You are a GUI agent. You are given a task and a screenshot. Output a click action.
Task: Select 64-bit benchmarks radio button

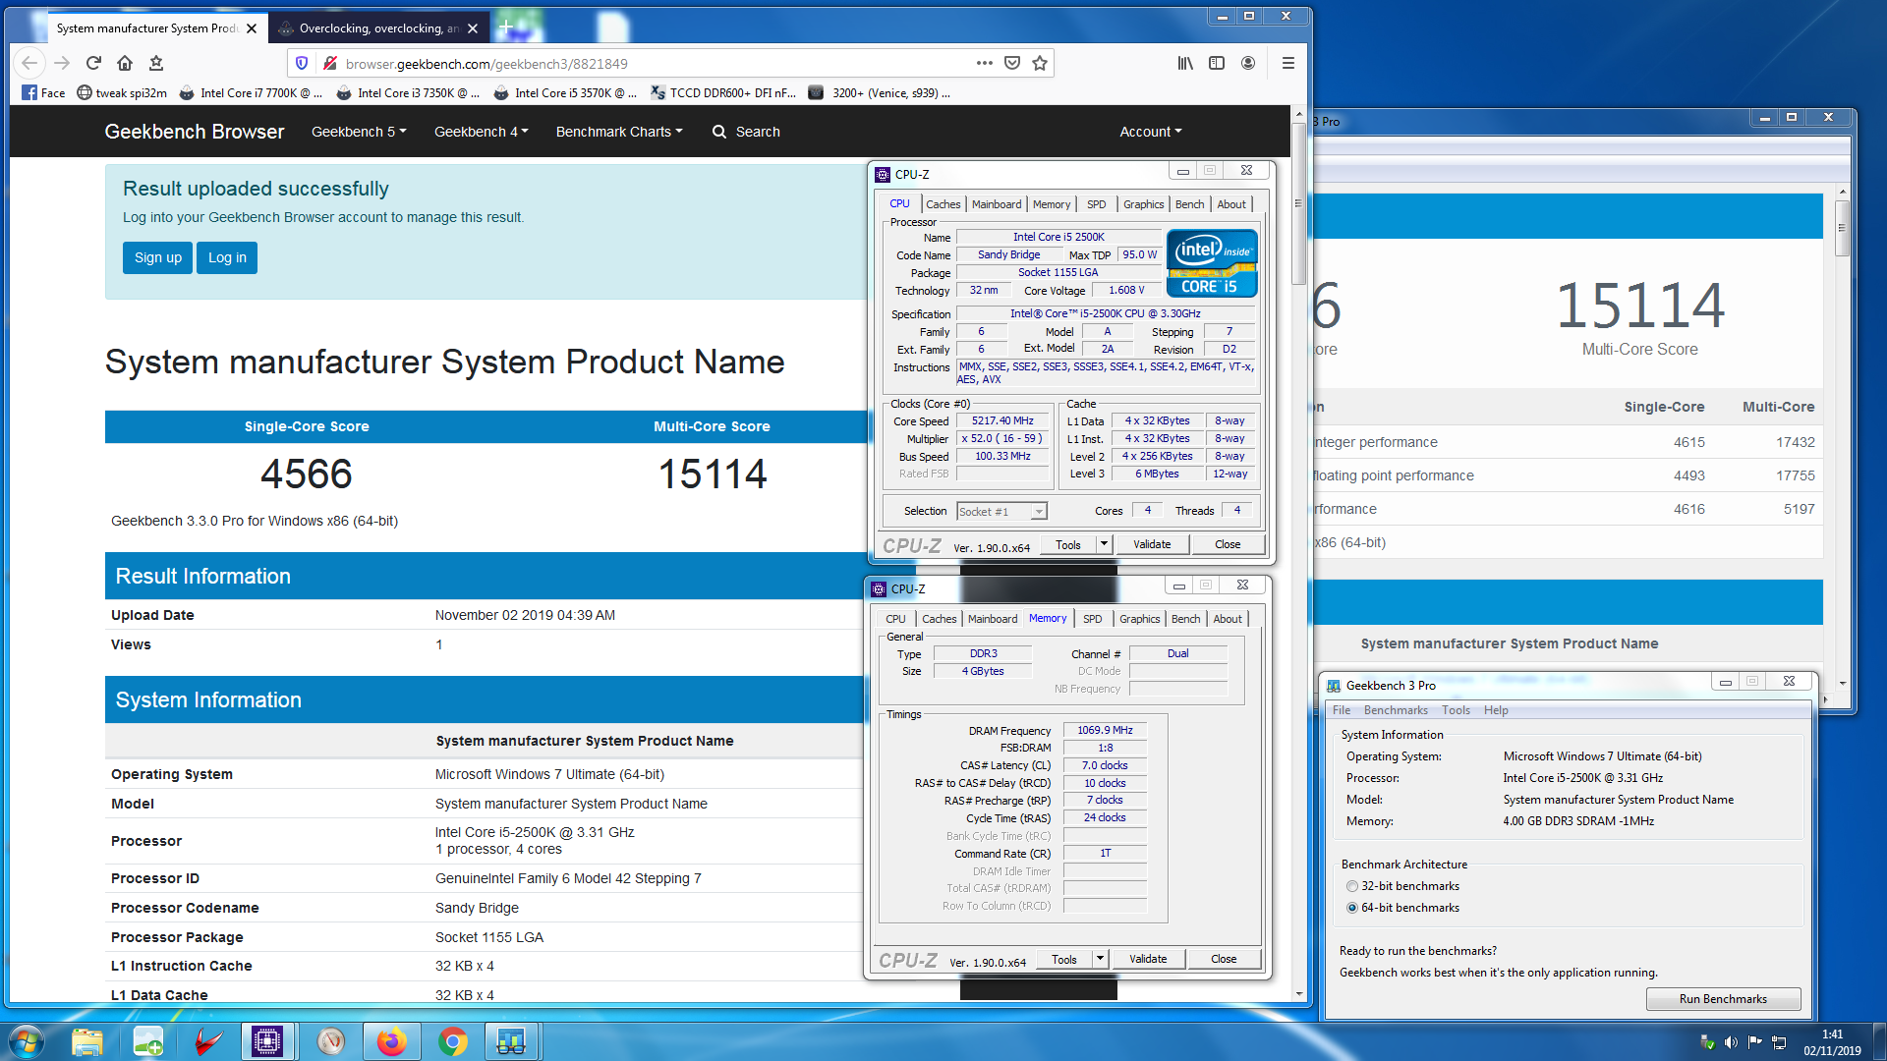(1352, 908)
